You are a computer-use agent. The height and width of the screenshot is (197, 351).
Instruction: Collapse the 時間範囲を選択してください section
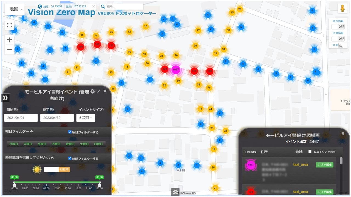coord(30,158)
